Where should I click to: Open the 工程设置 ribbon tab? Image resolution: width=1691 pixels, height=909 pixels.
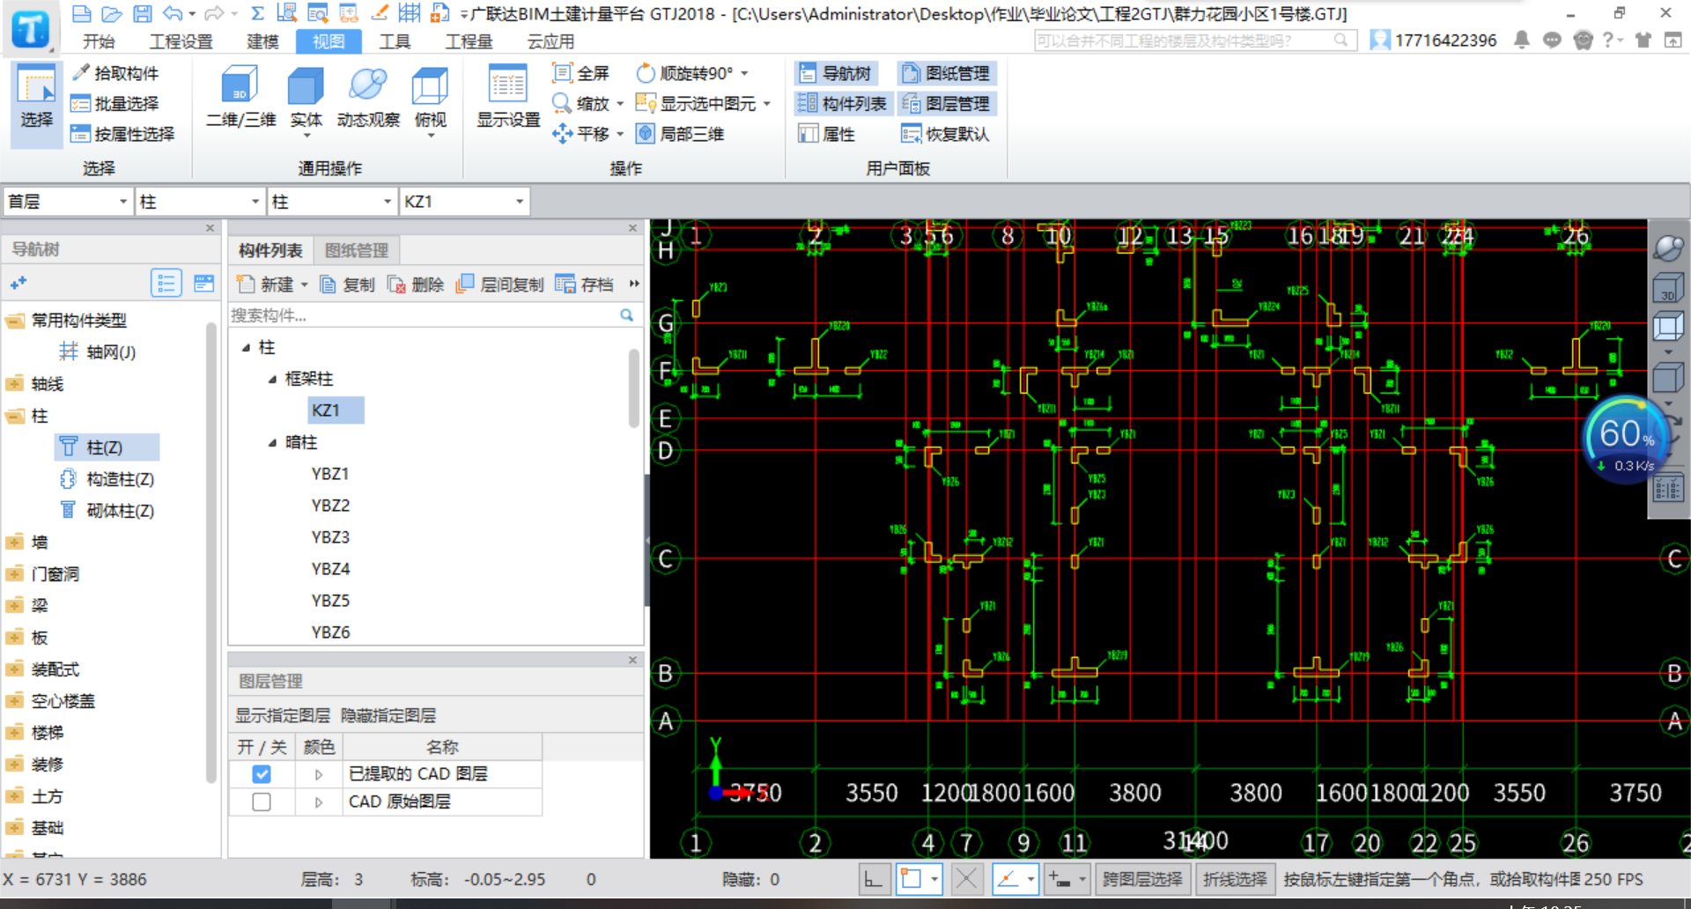point(181,41)
